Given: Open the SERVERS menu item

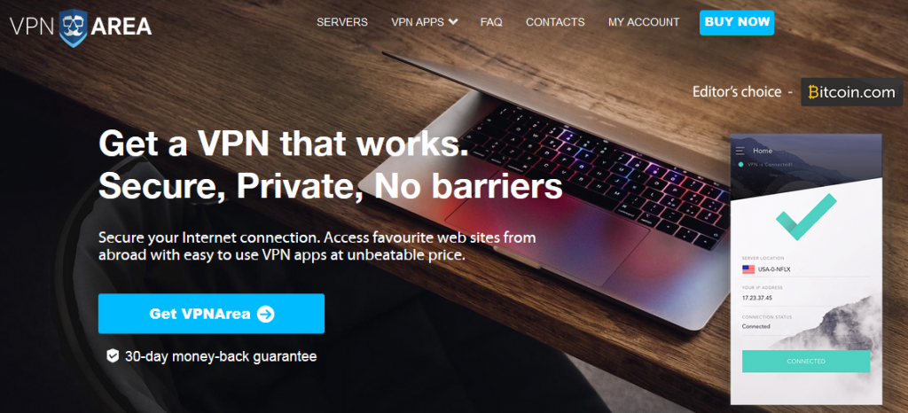Looking at the screenshot, I should 341,22.
